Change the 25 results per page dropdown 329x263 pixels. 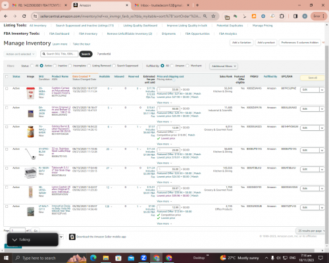311,231
